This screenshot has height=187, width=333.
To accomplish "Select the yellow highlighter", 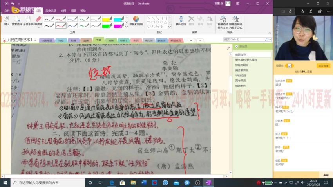I will point(107,19).
